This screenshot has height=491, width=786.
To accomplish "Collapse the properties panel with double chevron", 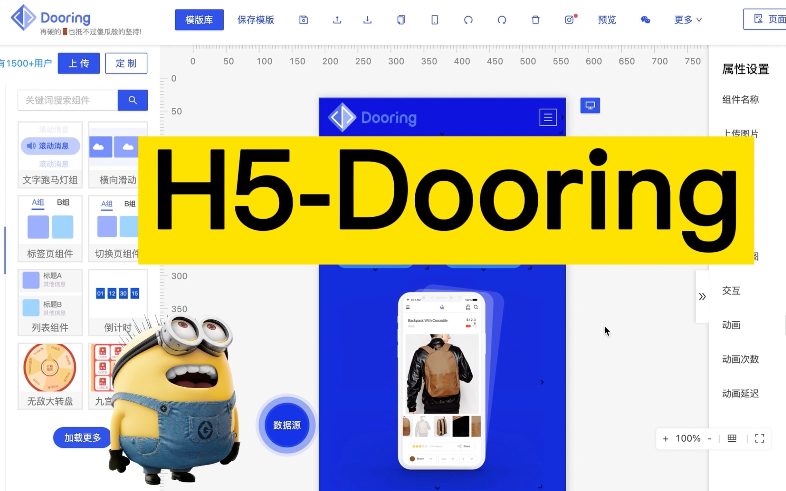I will pos(702,296).
